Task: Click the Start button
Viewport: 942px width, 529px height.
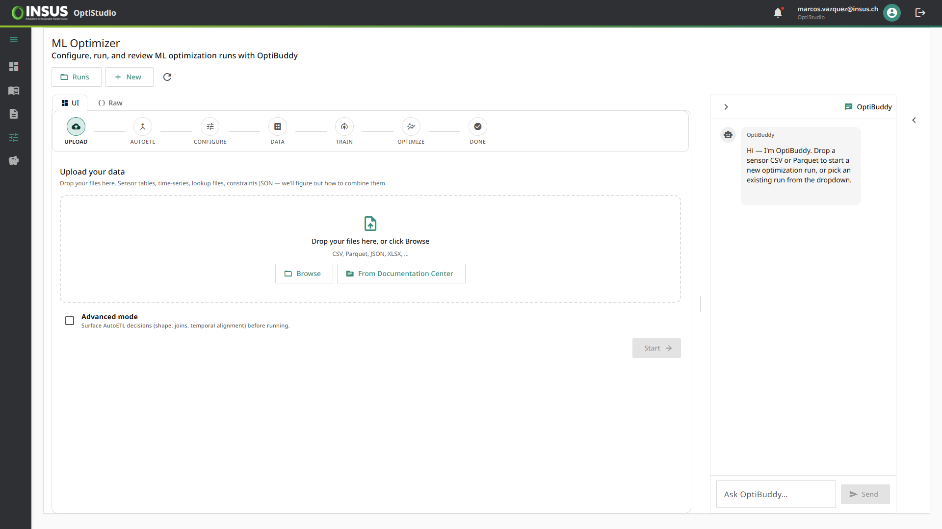Action: pos(656,348)
